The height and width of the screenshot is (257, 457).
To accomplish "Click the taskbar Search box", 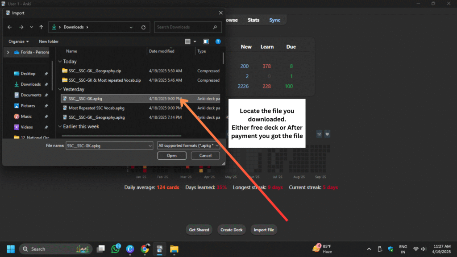I will (x=55, y=249).
